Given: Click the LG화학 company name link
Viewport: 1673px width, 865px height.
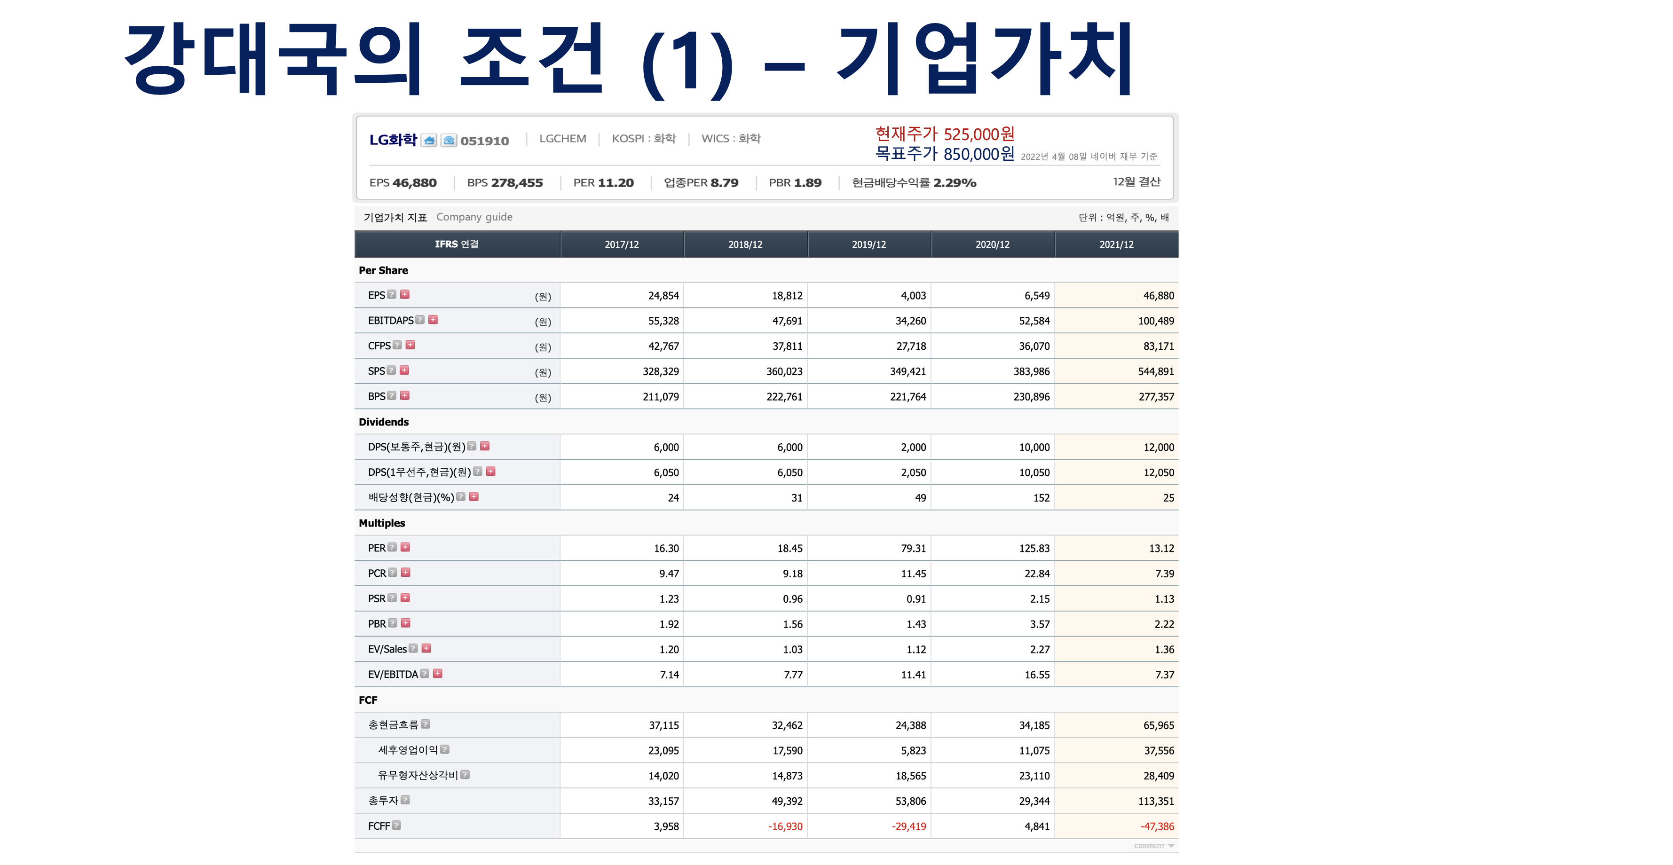Looking at the screenshot, I should click(x=393, y=140).
